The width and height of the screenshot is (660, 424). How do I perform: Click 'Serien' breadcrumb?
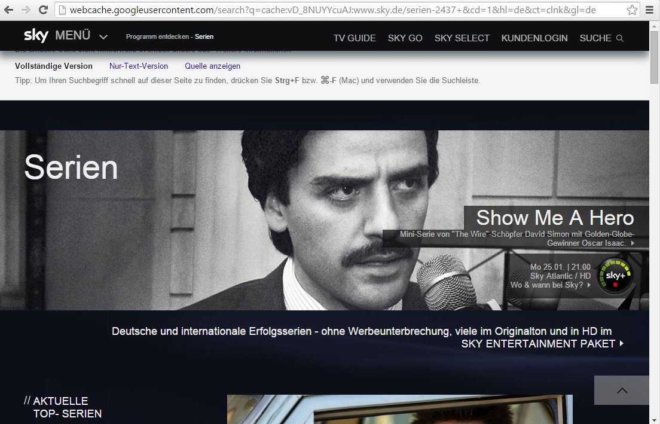[204, 36]
